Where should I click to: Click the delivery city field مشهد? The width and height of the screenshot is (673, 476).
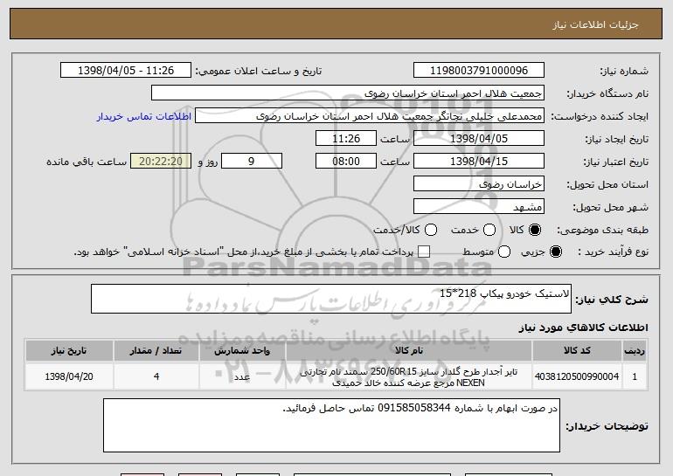(x=479, y=207)
